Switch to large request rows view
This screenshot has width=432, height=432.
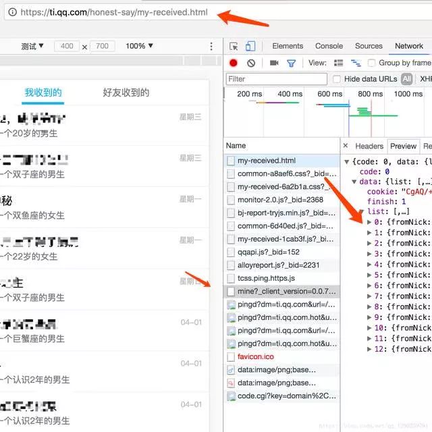[x=338, y=63]
